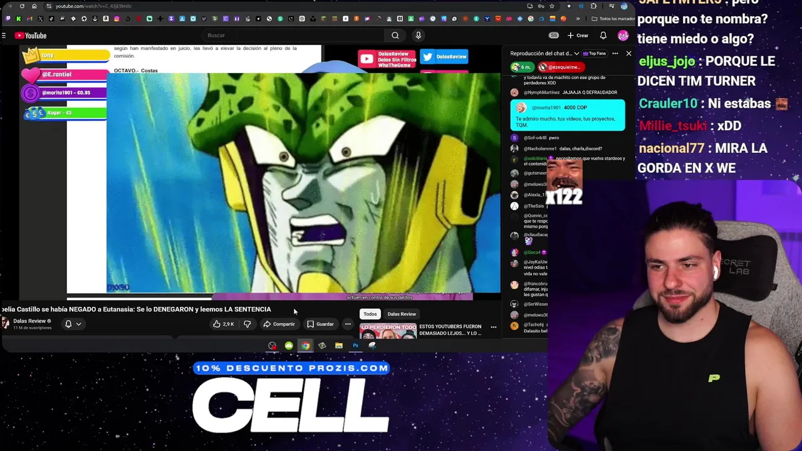Open chat more options menu
Image resolution: width=802 pixels, height=451 pixels.
pyautogui.click(x=615, y=54)
